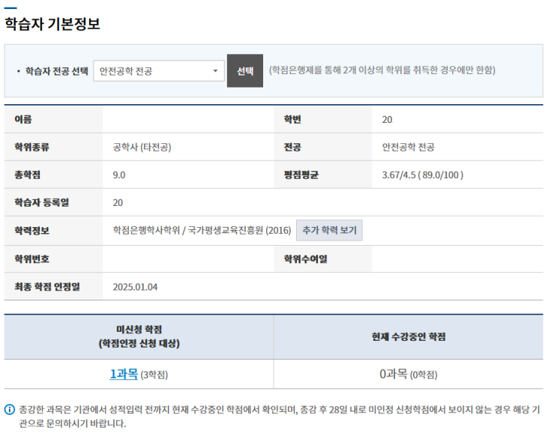Click the 평점평균 label cell

323,175
